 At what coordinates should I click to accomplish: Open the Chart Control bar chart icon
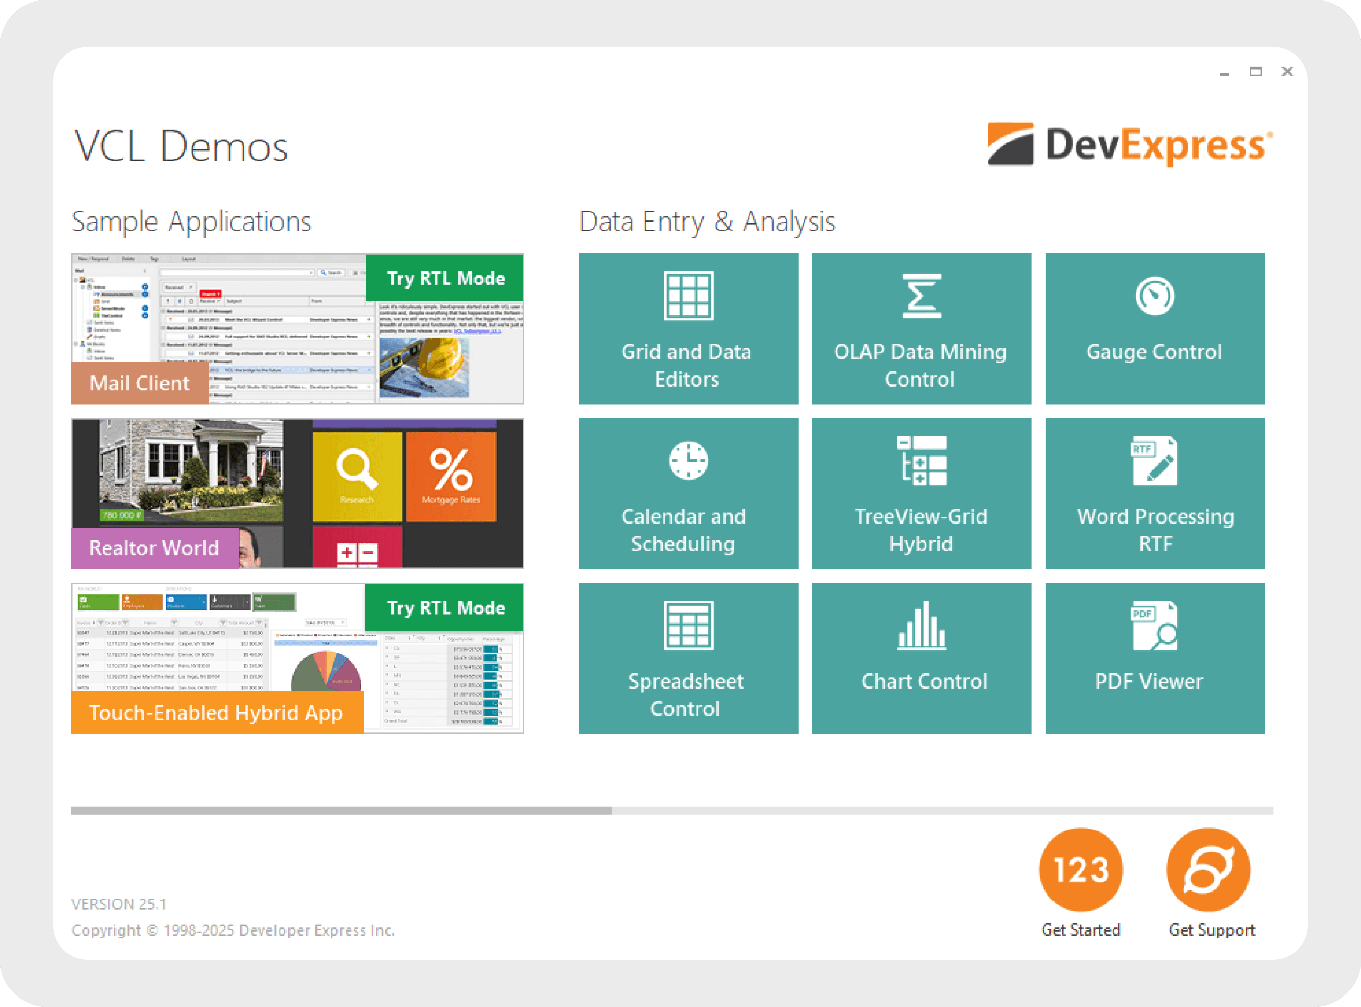pyautogui.click(x=921, y=625)
